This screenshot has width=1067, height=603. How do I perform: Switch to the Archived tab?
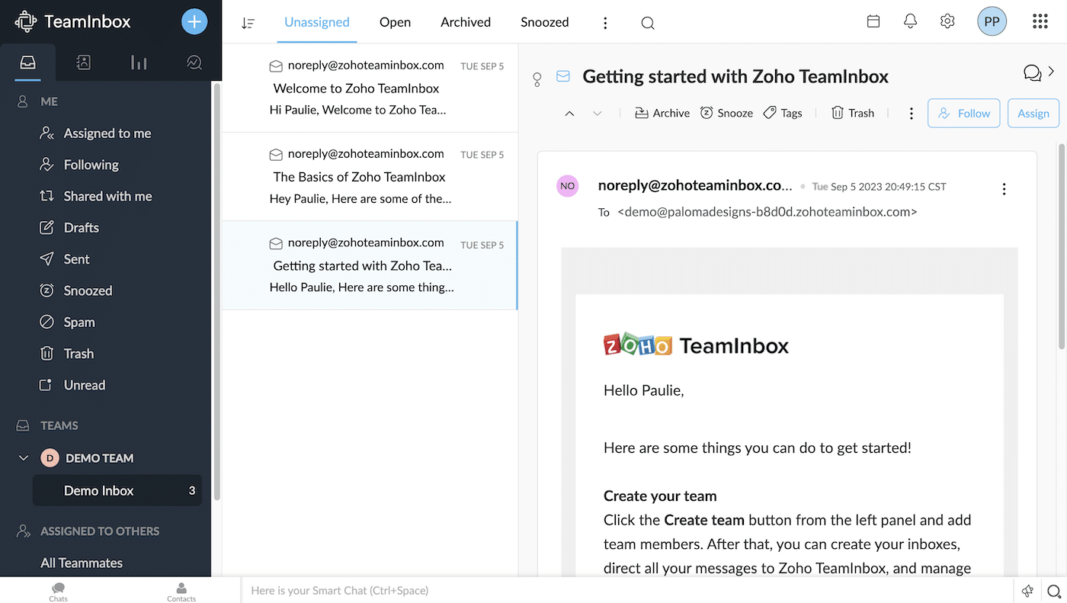(x=465, y=22)
